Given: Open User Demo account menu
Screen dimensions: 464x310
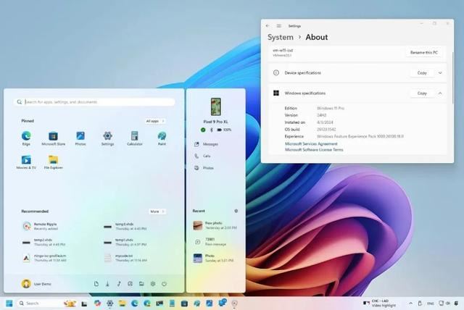Looking at the screenshot, I should (x=36, y=284).
